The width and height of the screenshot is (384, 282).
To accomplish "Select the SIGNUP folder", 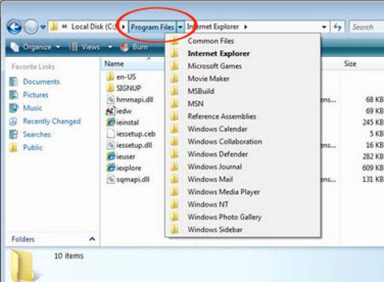I will (124, 88).
